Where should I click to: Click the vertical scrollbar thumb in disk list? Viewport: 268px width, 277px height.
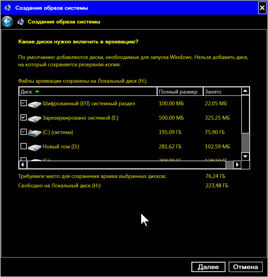point(245,142)
